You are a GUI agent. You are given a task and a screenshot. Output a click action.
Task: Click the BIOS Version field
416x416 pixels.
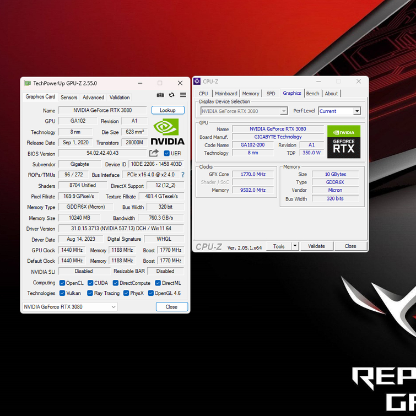click(102, 153)
